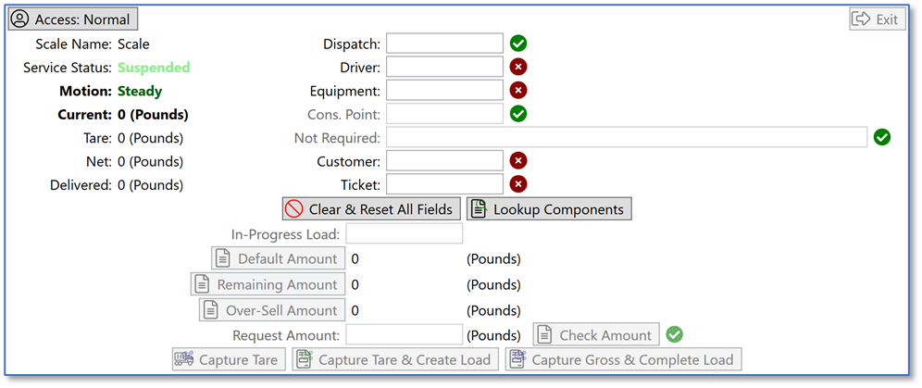Click the red X icon beside Driver
The image size is (922, 388).
(518, 67)
